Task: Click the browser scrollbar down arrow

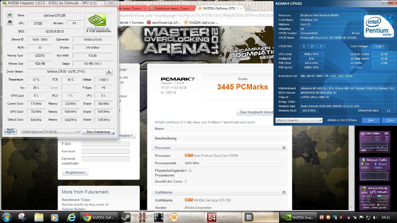Action: pos(351,207)
